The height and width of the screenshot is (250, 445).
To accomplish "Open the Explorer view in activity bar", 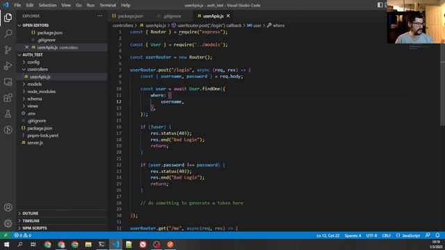I will click(x=8, y=17).
